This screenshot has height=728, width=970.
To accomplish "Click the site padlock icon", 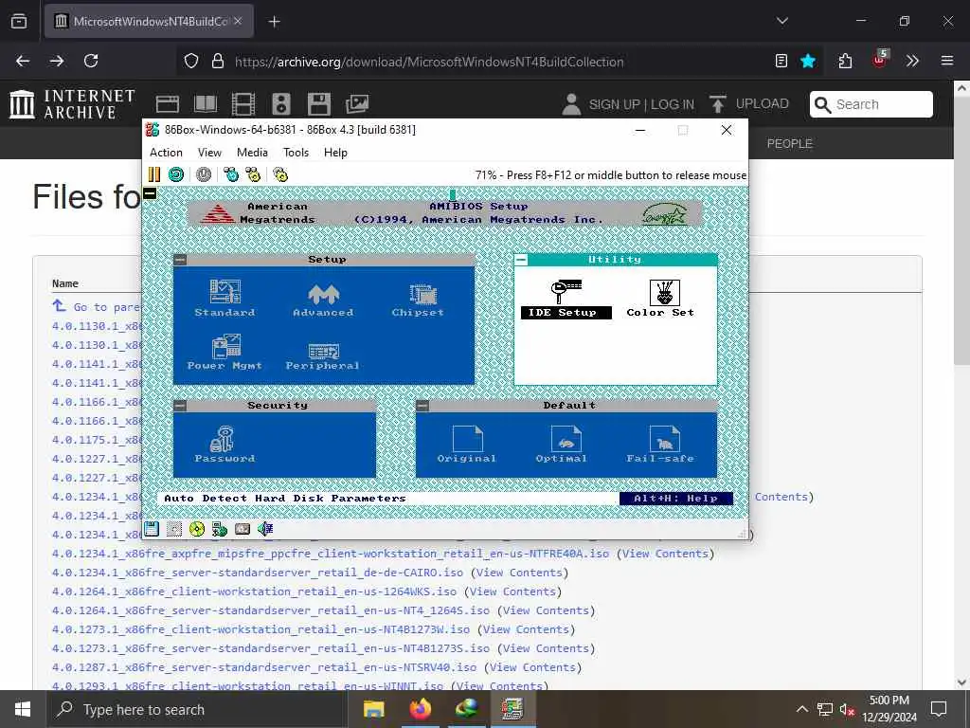I will tap(217, 62).
